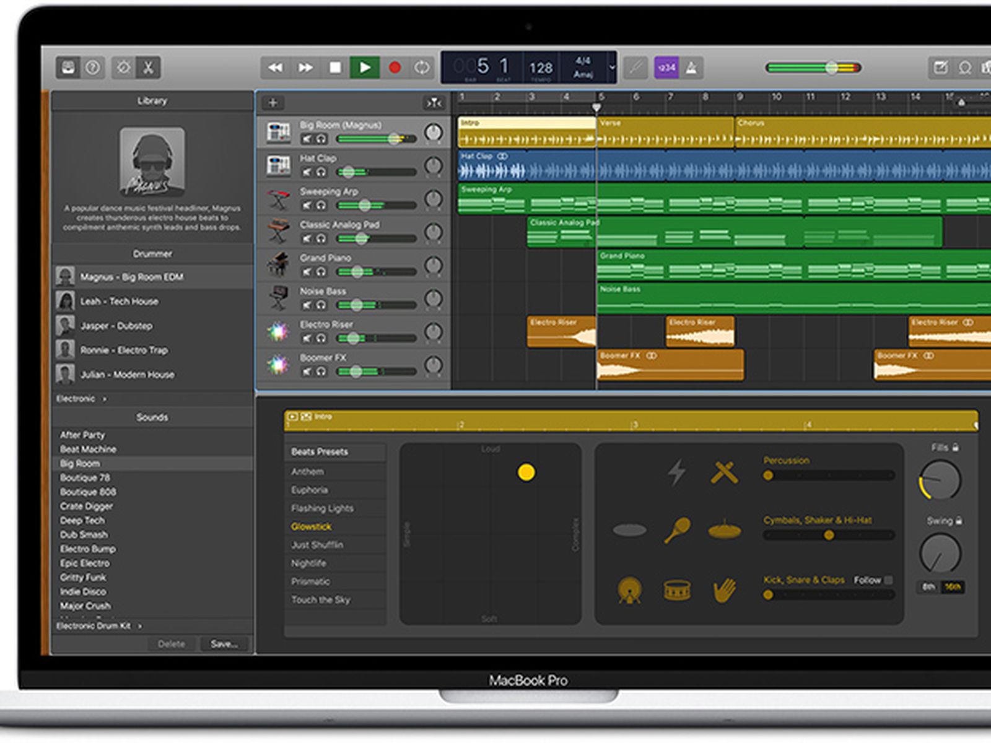Screen dimensions: 991x743
Task: Mute the Sweeping Arp track
Action: 307,206
